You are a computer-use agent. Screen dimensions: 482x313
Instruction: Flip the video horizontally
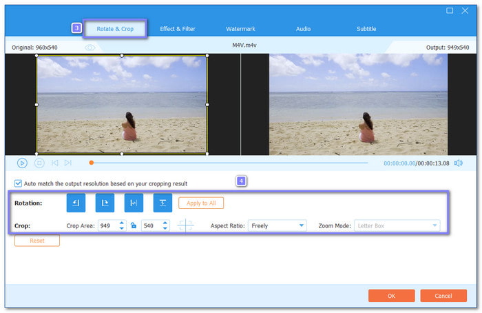134,203
